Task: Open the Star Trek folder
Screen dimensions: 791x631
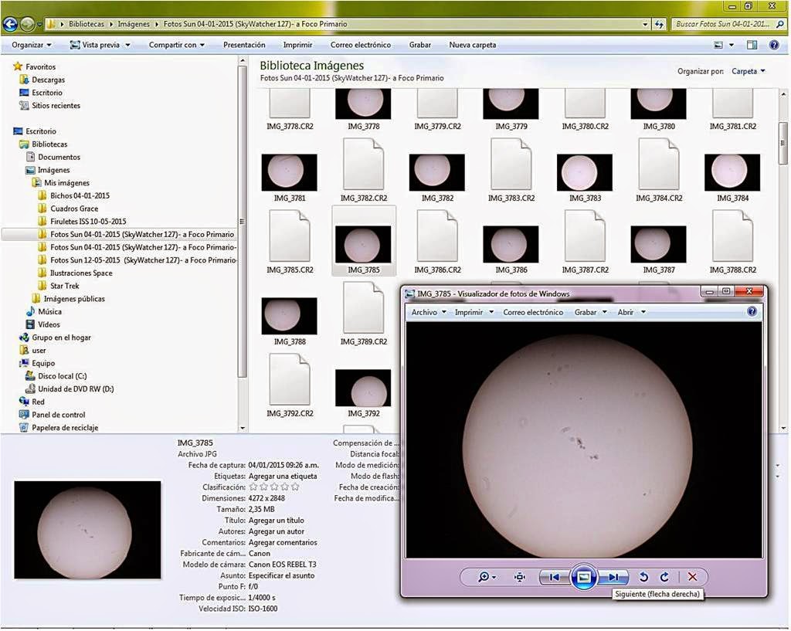Action: coord(64,286)
